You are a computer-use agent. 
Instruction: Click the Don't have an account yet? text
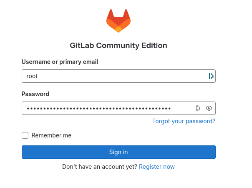point(100,167)
